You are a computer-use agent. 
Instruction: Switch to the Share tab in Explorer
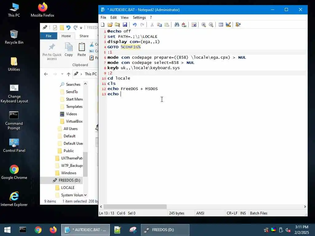(x=84, y=36)
